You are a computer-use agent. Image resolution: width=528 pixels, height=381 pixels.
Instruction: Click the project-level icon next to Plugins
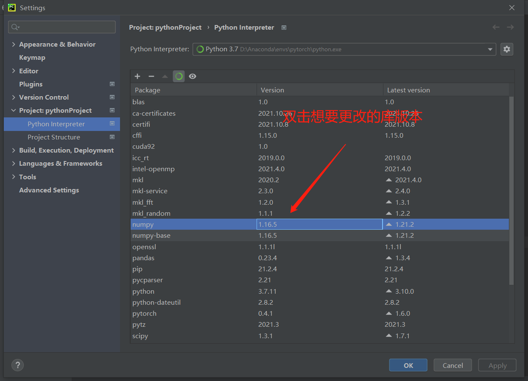coord(112,84)
